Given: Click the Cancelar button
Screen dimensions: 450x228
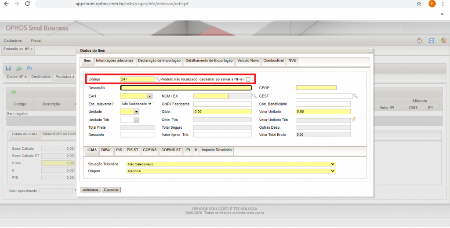Looking at the screenshot, I should pos(111,190).
